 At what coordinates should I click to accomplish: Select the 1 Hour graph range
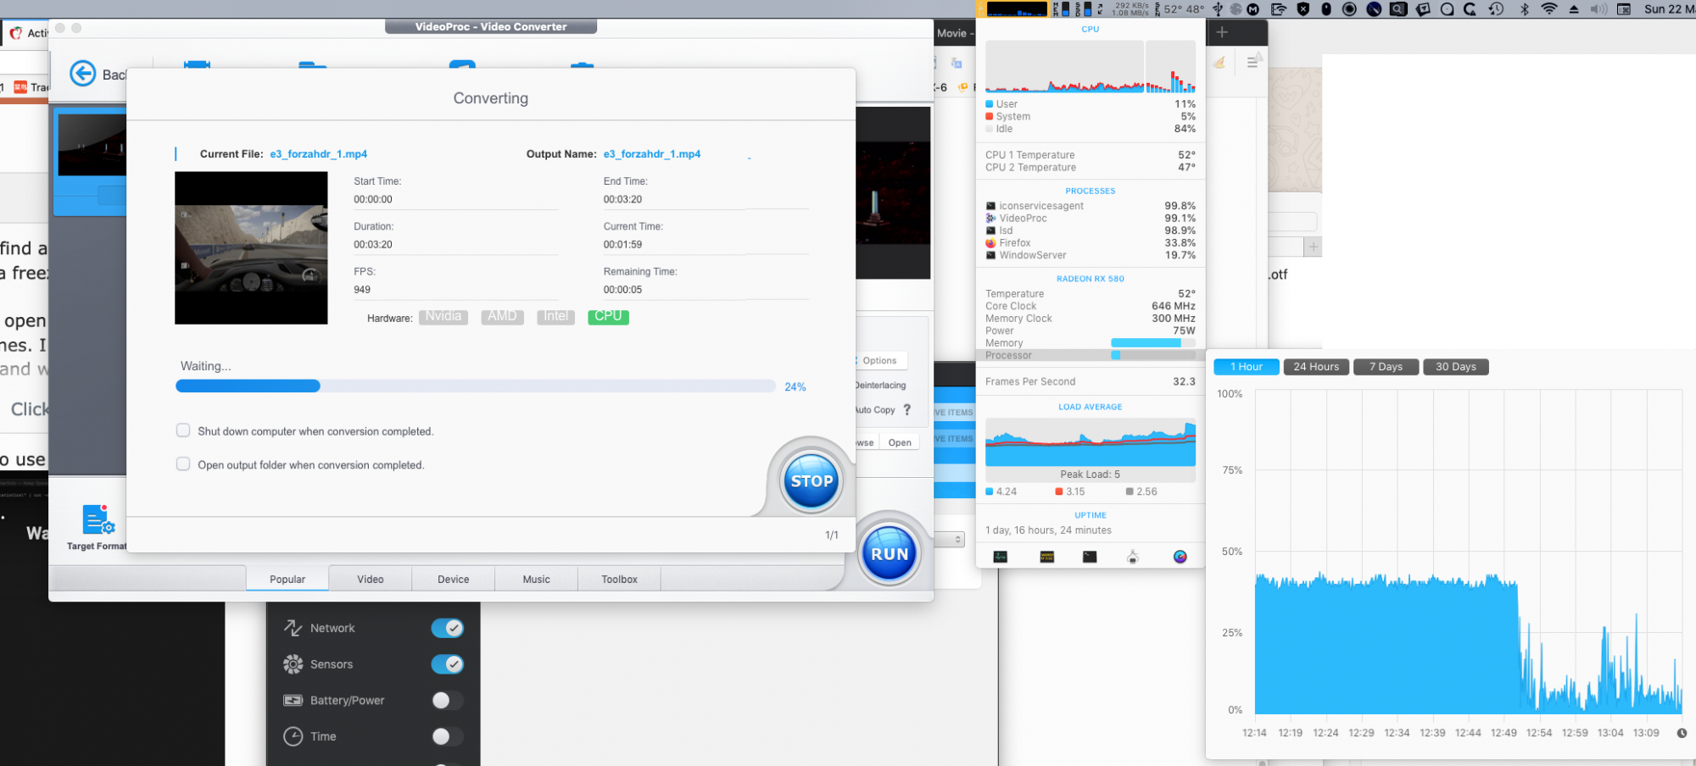(x=1247, y=367)
